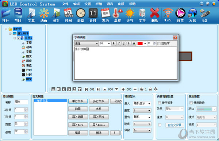Toggle italic in subtitle editor
219x141 pixels.
[x=119, y=43]
